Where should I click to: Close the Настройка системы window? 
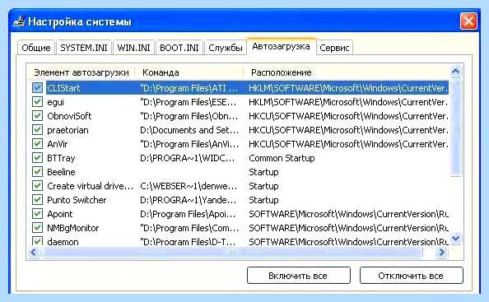pos(468,21)
